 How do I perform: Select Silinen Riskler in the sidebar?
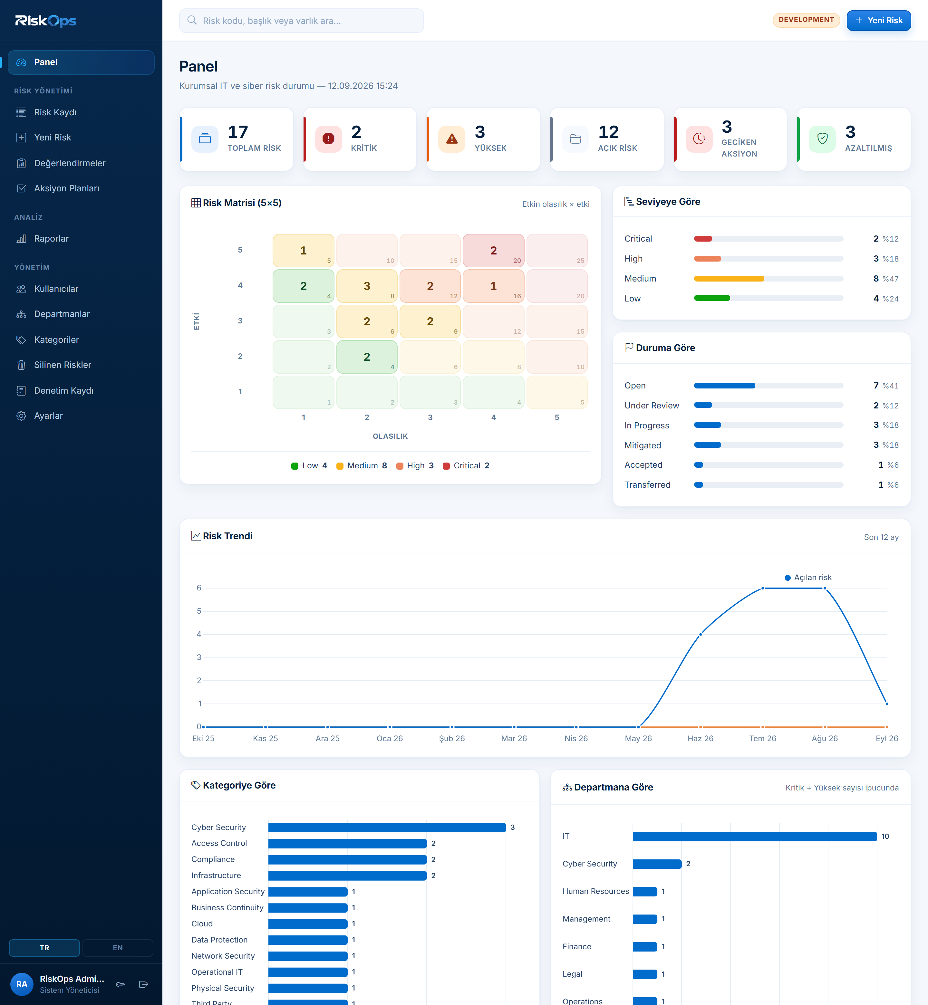pyautogui.click(x=81, y=365)
